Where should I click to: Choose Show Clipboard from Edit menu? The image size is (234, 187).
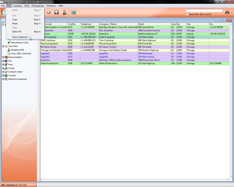(20, 37)
